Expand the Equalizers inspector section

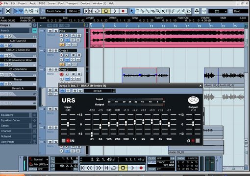point(16,115)
